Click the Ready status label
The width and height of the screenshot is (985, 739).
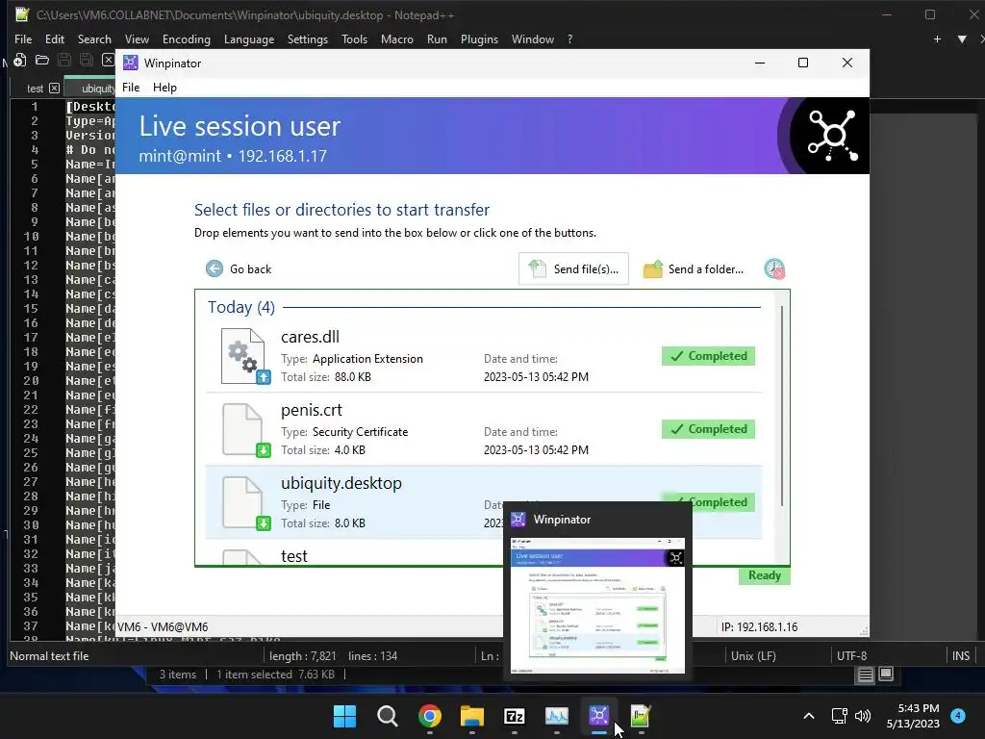pos(765,575)
